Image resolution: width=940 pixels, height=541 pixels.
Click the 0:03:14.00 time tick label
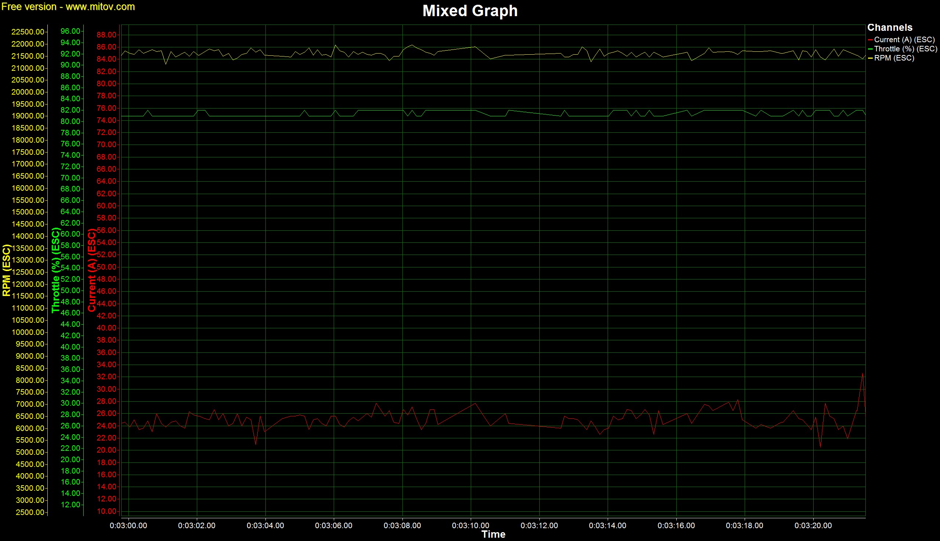[607, 525]
